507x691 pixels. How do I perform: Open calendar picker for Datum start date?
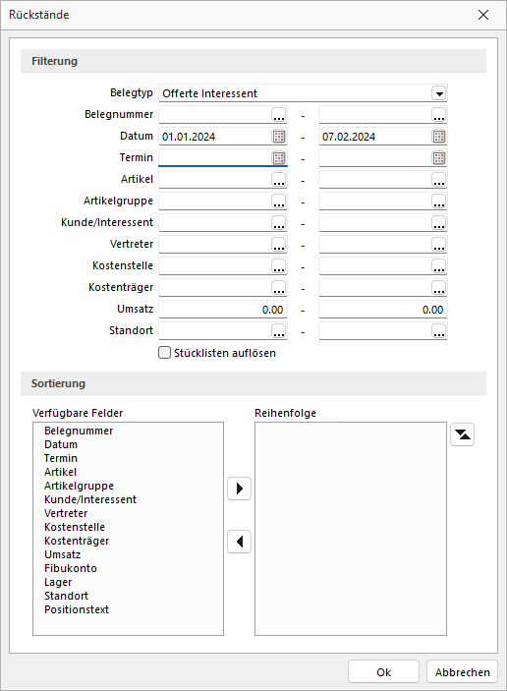(x=279, y=137)
